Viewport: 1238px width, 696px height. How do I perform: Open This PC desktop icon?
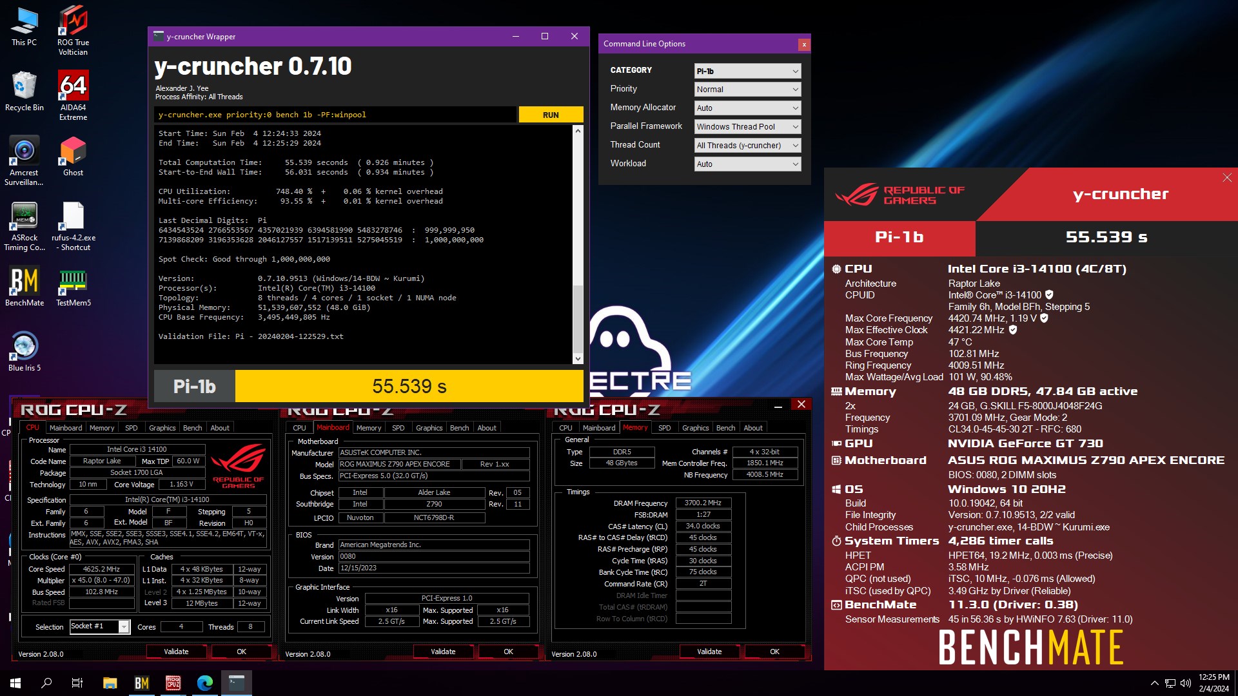(x=24, y=26)
